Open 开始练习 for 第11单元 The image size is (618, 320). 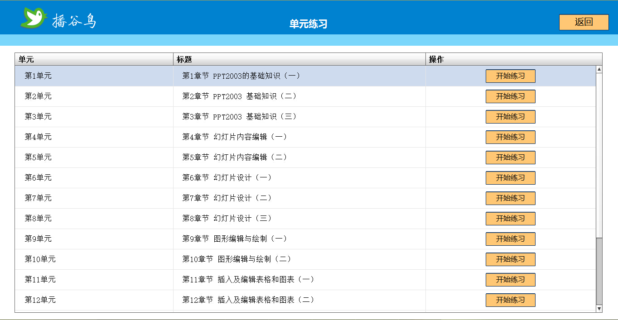click(510, 280)
